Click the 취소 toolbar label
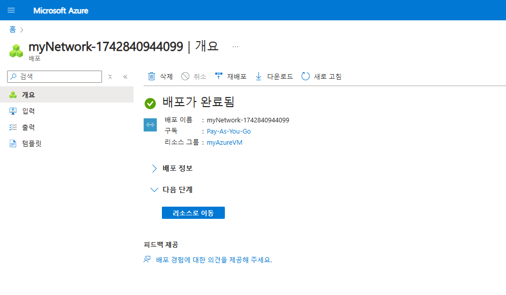The image size is (506, 295). 200,77
